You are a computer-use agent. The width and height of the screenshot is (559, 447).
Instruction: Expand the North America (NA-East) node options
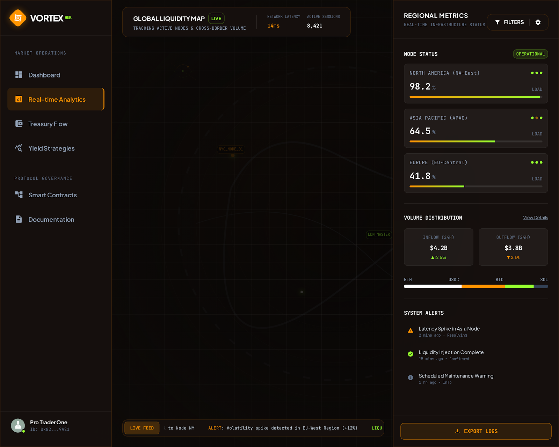pos(536,73)
